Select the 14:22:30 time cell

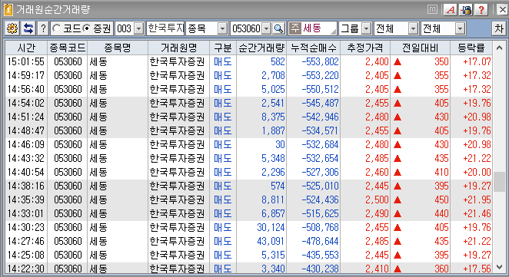(x=26, y=269)
